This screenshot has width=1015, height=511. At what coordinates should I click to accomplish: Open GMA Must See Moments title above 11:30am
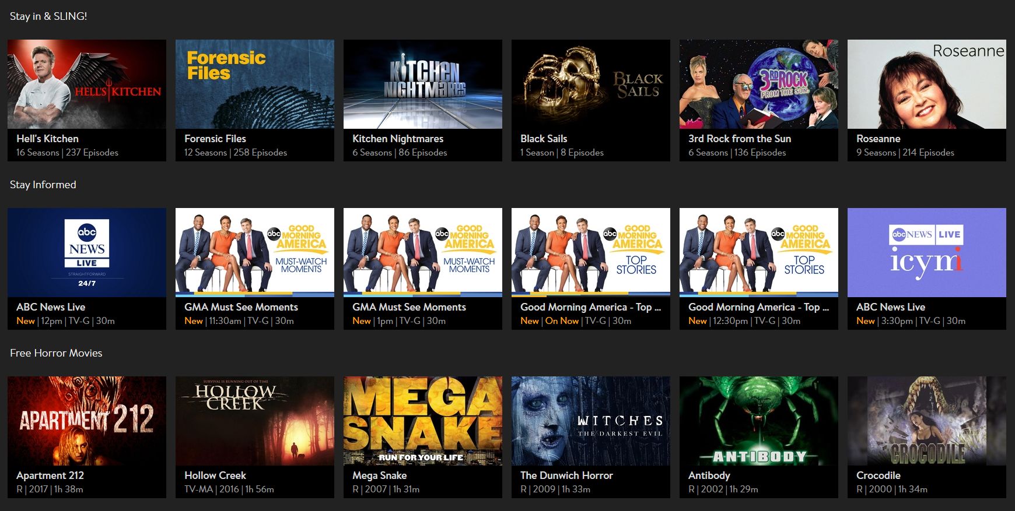(241, 307)
